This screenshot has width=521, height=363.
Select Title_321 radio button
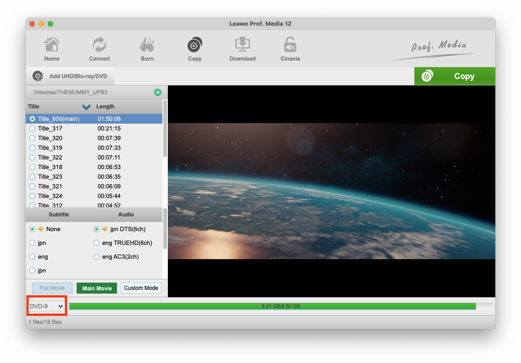[32, 187]
